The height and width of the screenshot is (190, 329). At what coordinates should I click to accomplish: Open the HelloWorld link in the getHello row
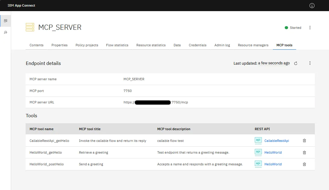273,152
